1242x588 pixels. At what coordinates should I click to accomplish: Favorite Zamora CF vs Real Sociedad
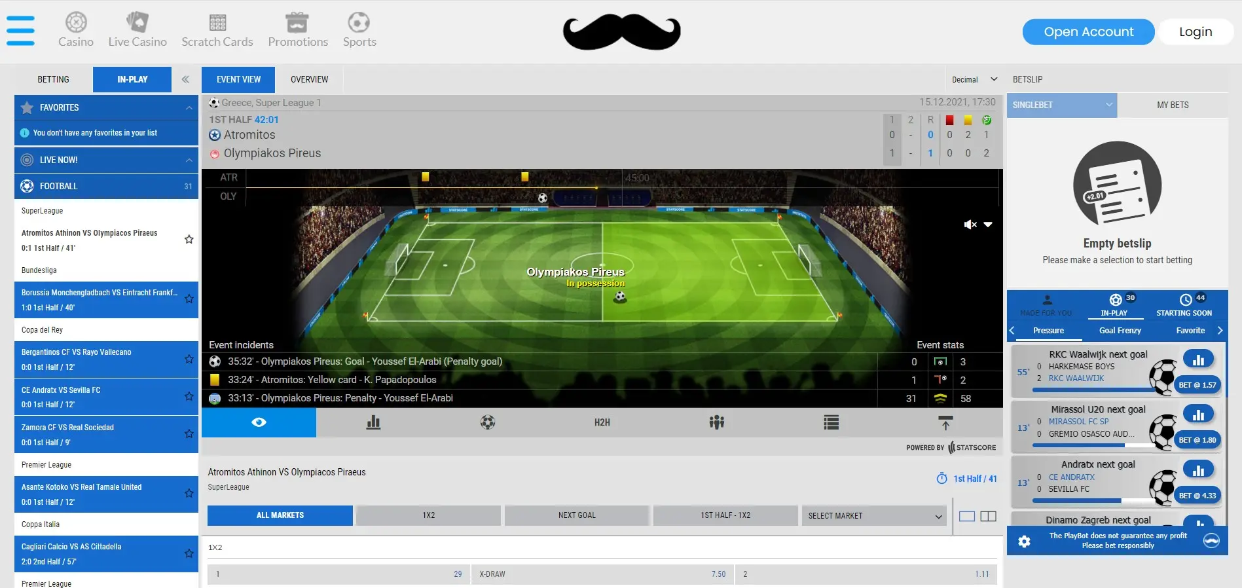tap(189, 433)
